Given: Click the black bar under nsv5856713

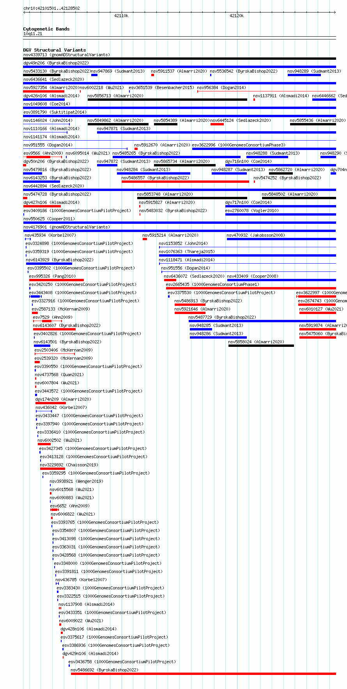Looking at the screenshot, I should coord(167,100).
